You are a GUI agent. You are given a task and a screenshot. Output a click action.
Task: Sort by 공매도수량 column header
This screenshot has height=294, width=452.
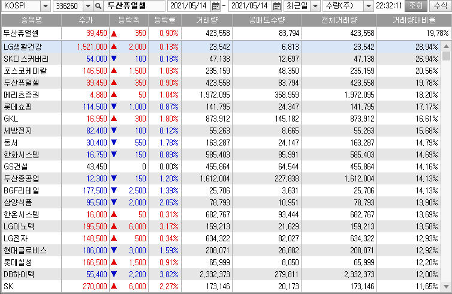pos(267,20)
